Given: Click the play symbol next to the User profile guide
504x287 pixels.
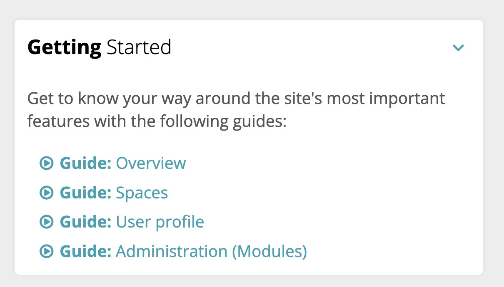Looking at the screenshot, I should click(x=47, y=221).
